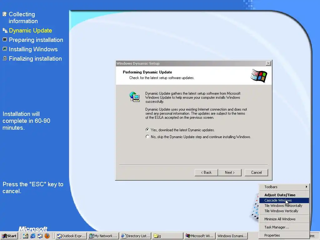Image resolution: width=320 pixels, height=240 pixels.
Task: Click the Windows flag logo in dialog
Action: click(259, 76)
